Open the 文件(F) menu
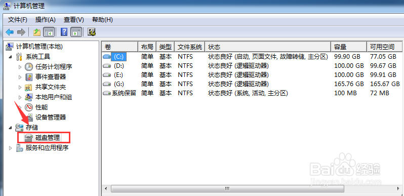This screenshot has height=196, width=404. 18,20
